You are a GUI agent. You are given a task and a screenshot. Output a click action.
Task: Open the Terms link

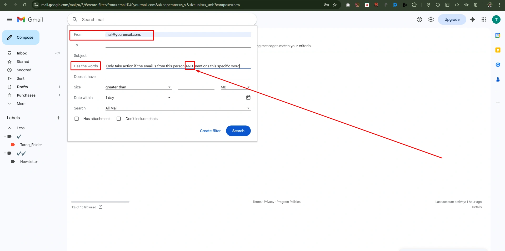pyautogui.click(x=257, y=202)
